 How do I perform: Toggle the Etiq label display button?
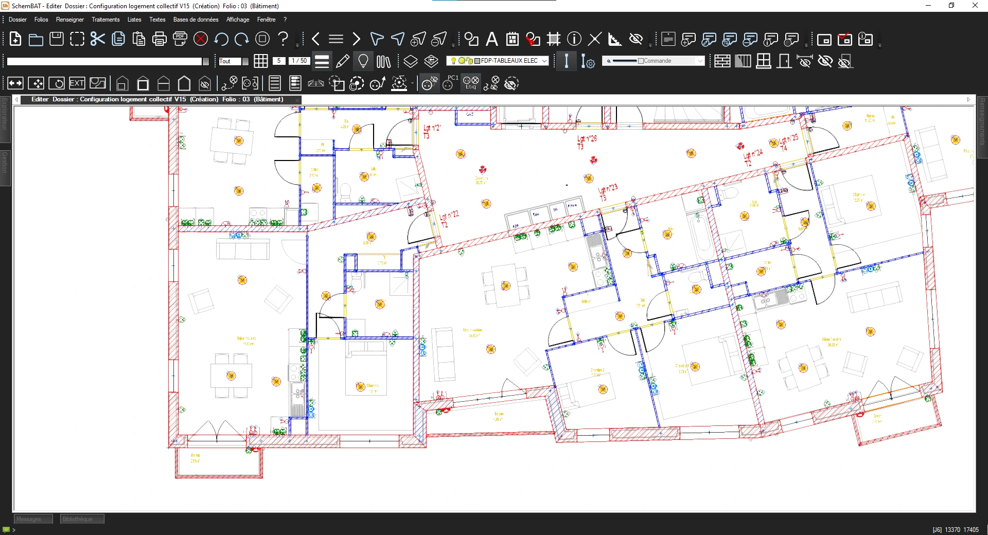click(x=470, y=83)
